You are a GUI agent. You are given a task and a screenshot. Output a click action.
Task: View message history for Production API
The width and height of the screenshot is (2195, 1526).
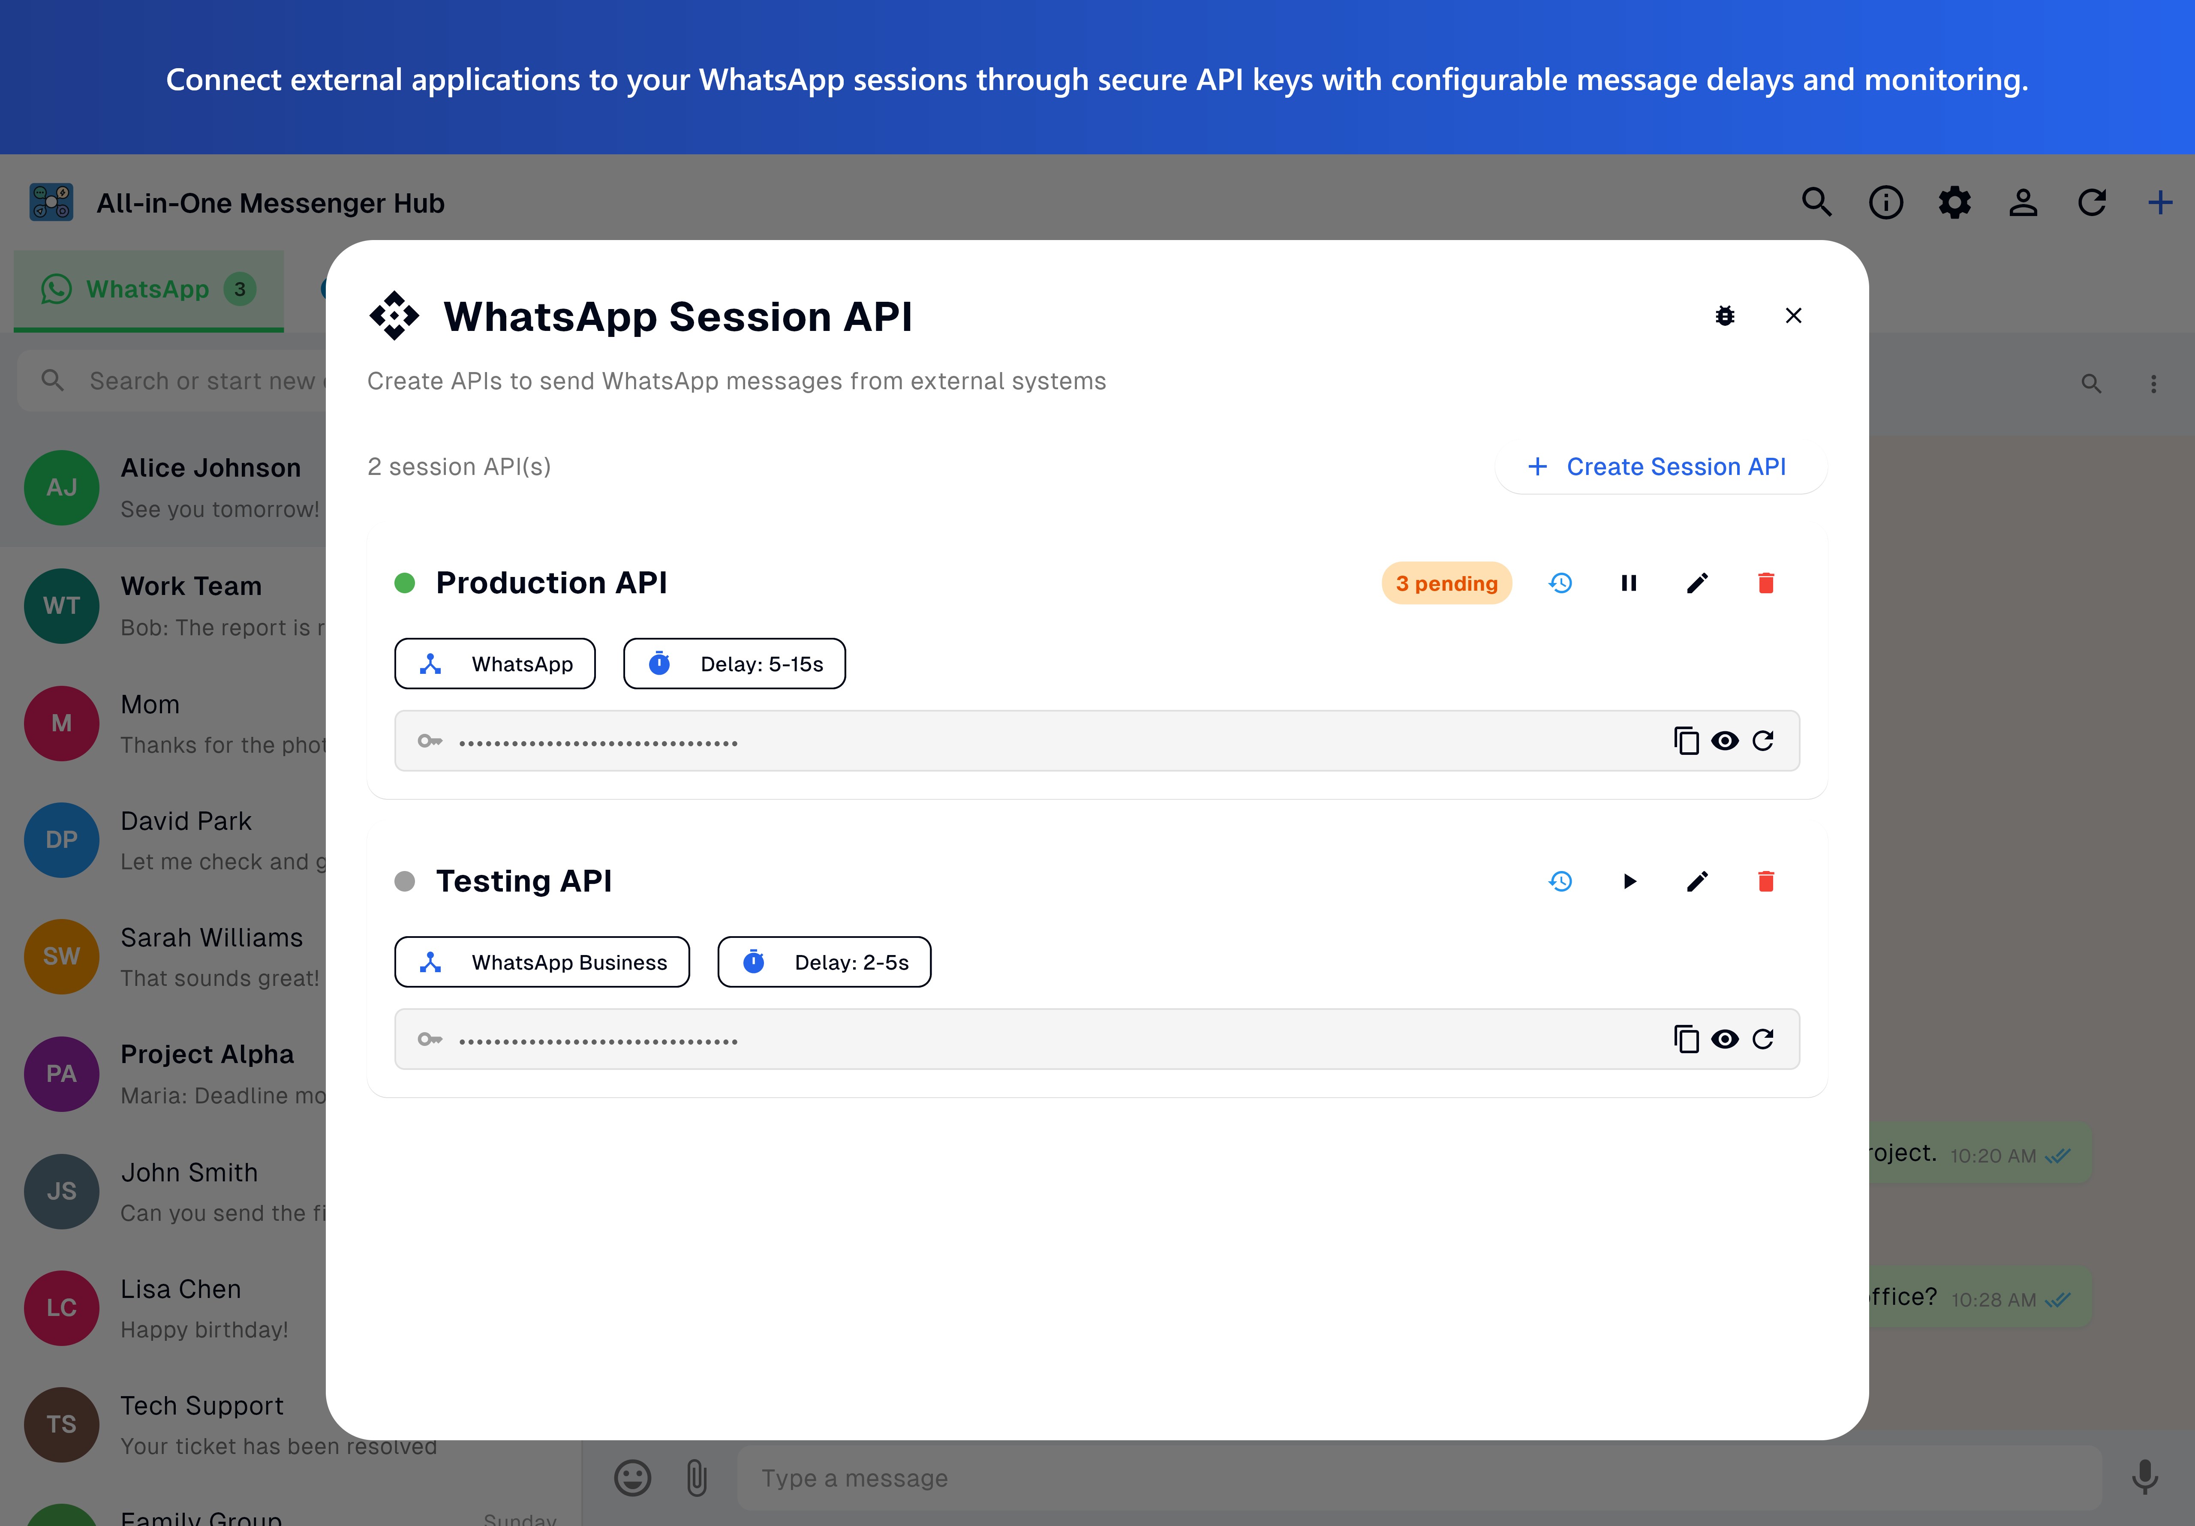(1560, 583)
